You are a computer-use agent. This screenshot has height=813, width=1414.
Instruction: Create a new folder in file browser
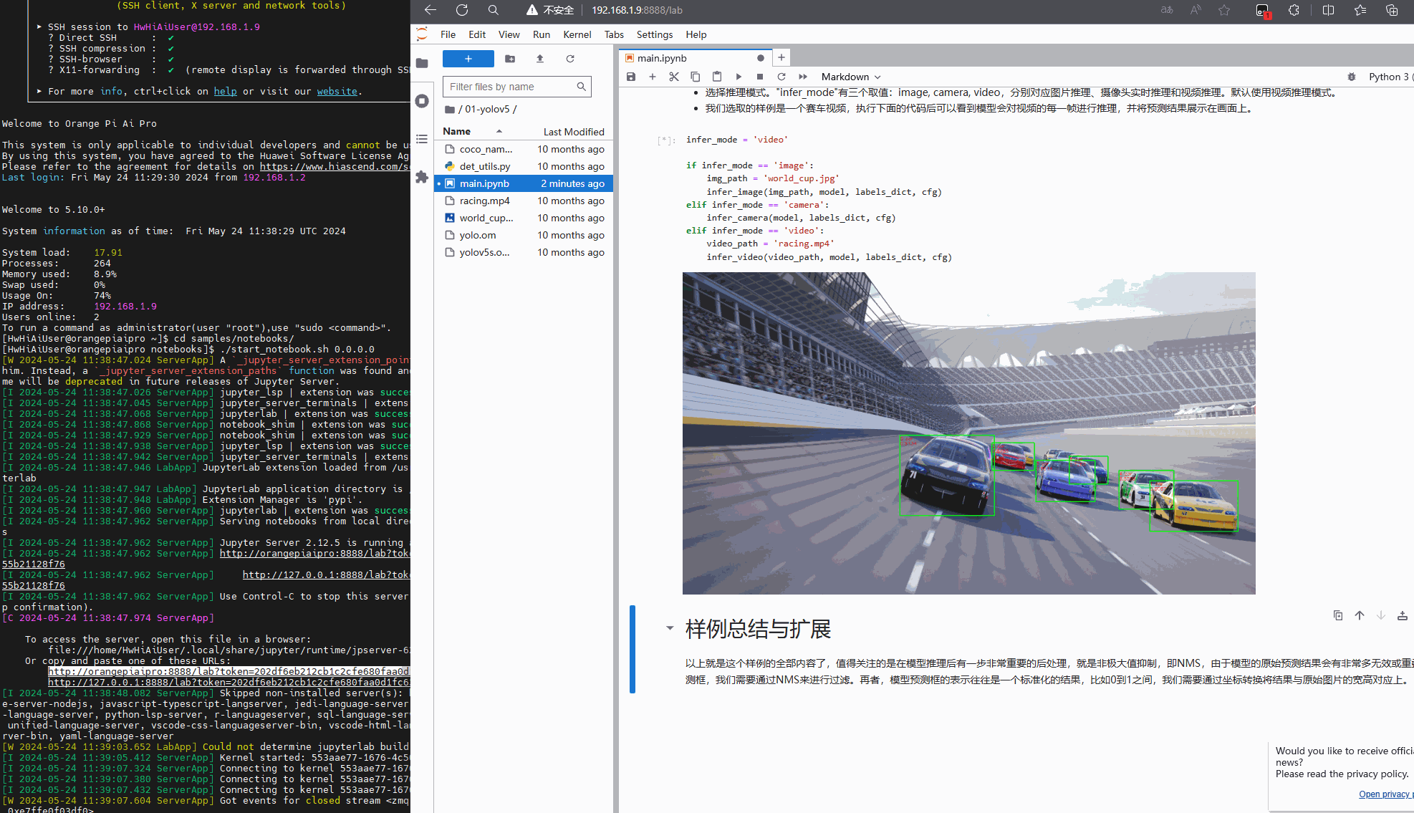510,59
